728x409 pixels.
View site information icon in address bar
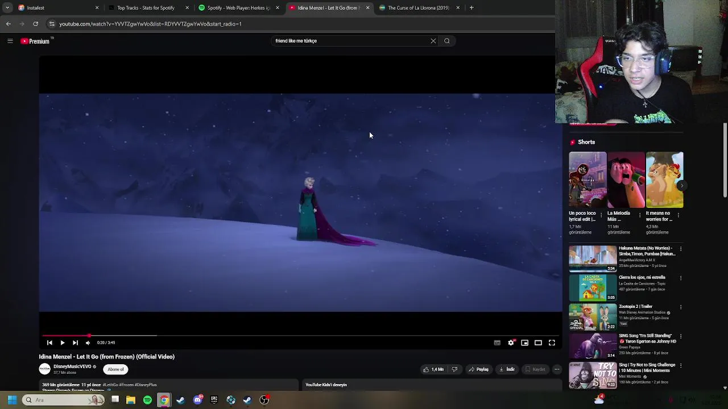[52, 24]
